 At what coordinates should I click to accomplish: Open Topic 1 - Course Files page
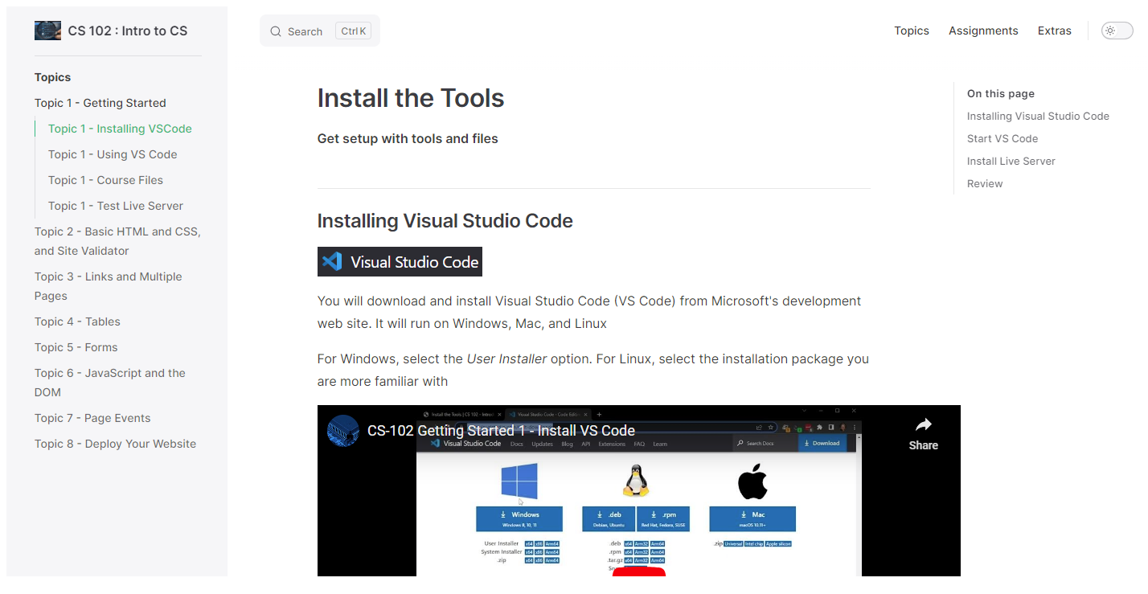click(x=105, y=180)
